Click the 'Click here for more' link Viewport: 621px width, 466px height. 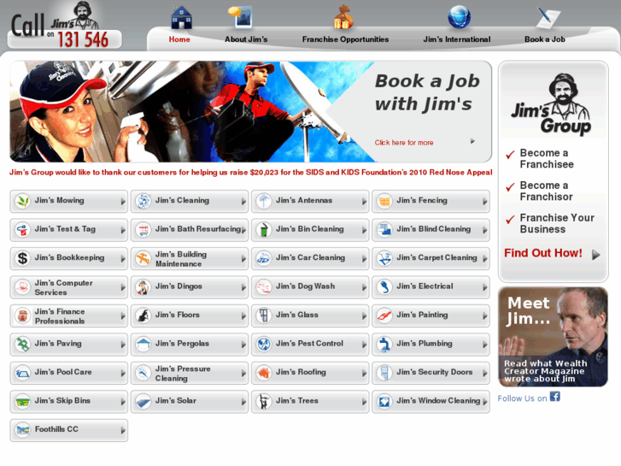point(404,143)
